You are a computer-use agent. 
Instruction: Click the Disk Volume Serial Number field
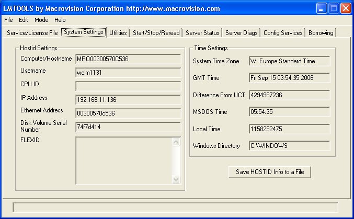128,127
